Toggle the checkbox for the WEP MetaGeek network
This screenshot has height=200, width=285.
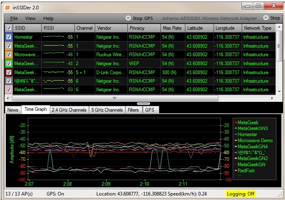(9, 64)
